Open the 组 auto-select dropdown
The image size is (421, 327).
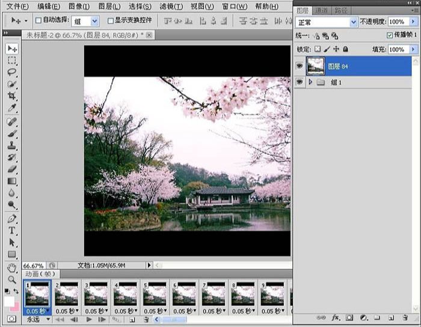pos(94,21)
